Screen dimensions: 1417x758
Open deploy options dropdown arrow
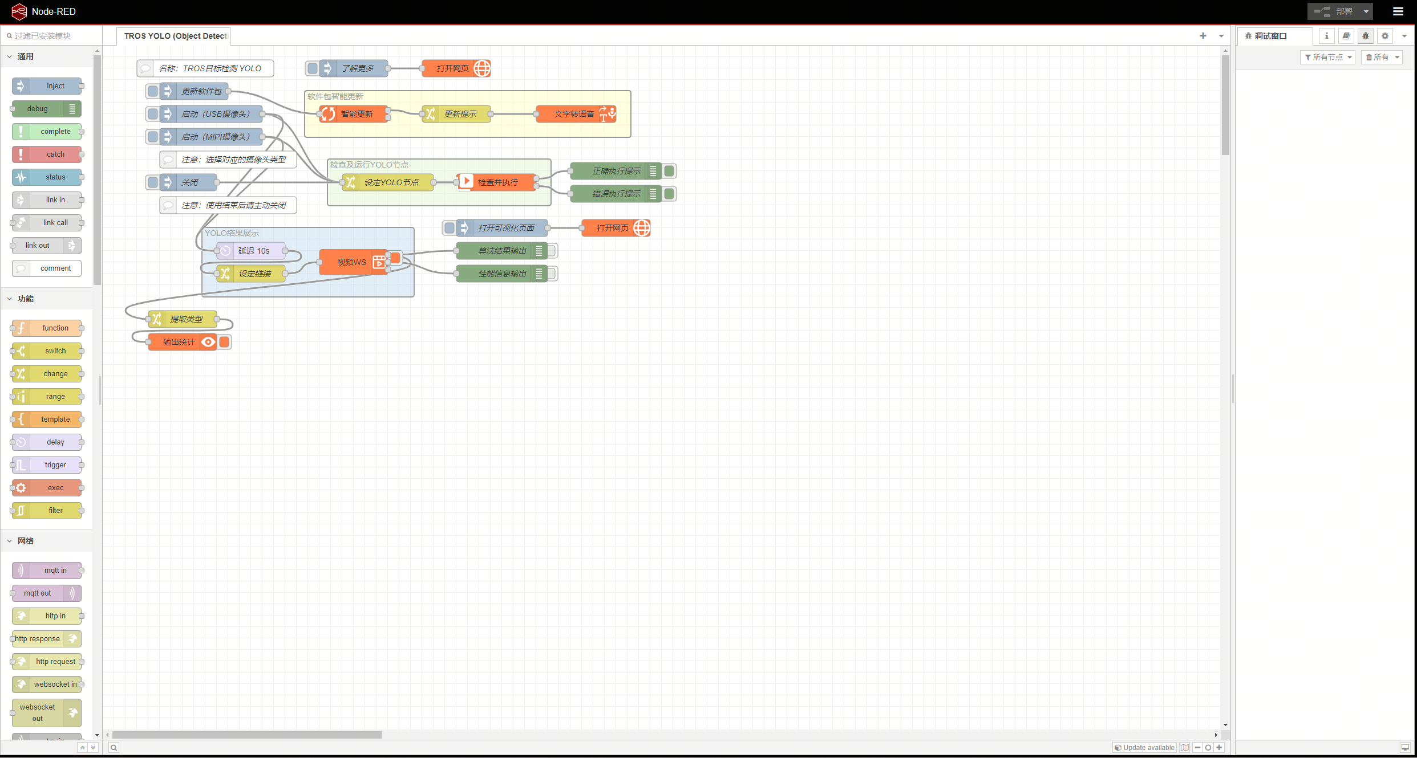click(1366, 11)
